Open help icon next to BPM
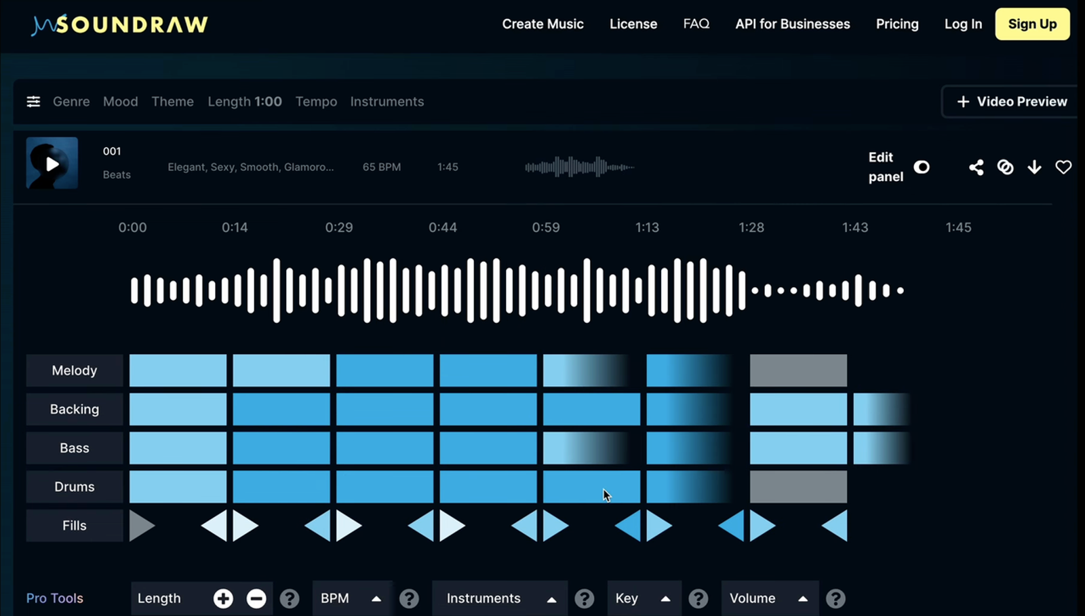 tap(409, 598)
